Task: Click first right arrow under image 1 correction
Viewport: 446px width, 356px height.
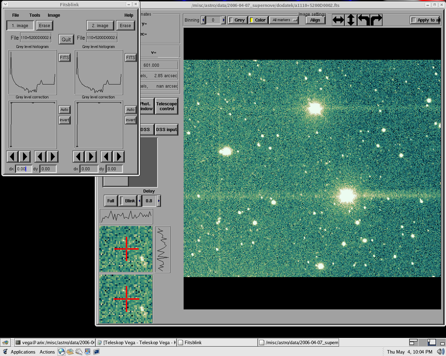Action: [24, 157]
